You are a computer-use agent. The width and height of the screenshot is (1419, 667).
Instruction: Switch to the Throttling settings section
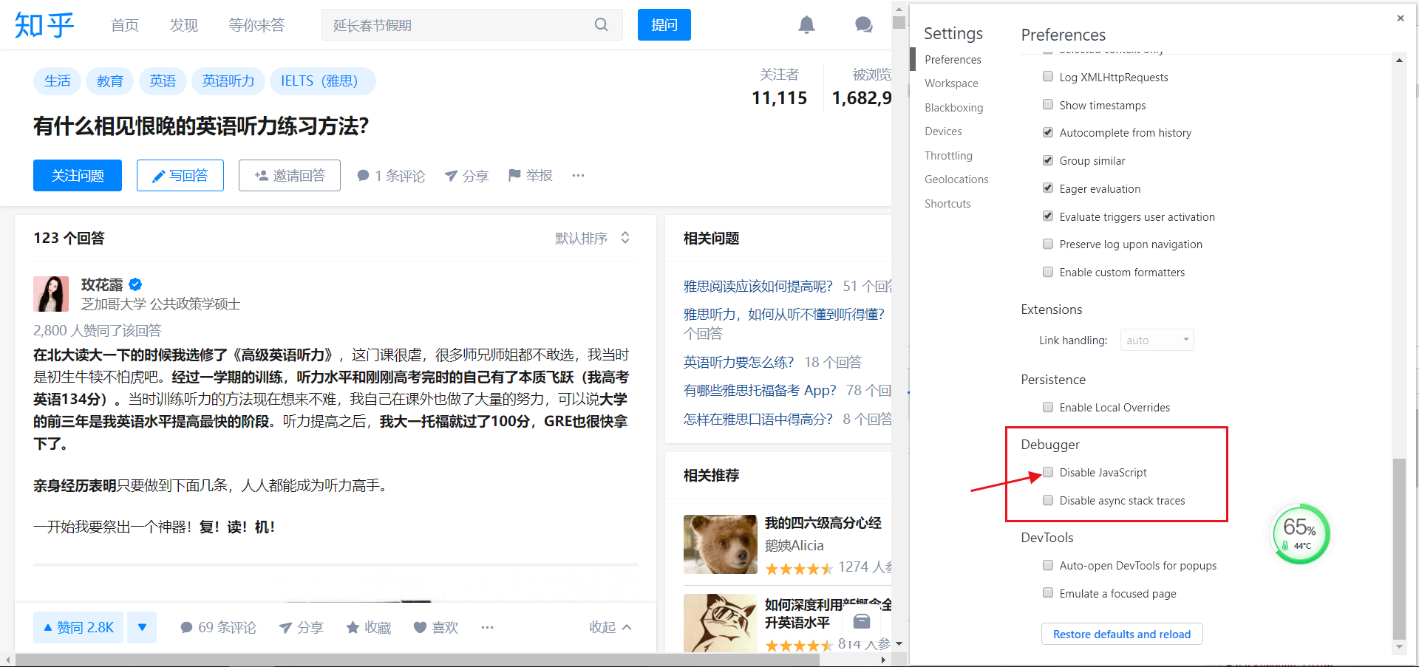coord(948,155)
